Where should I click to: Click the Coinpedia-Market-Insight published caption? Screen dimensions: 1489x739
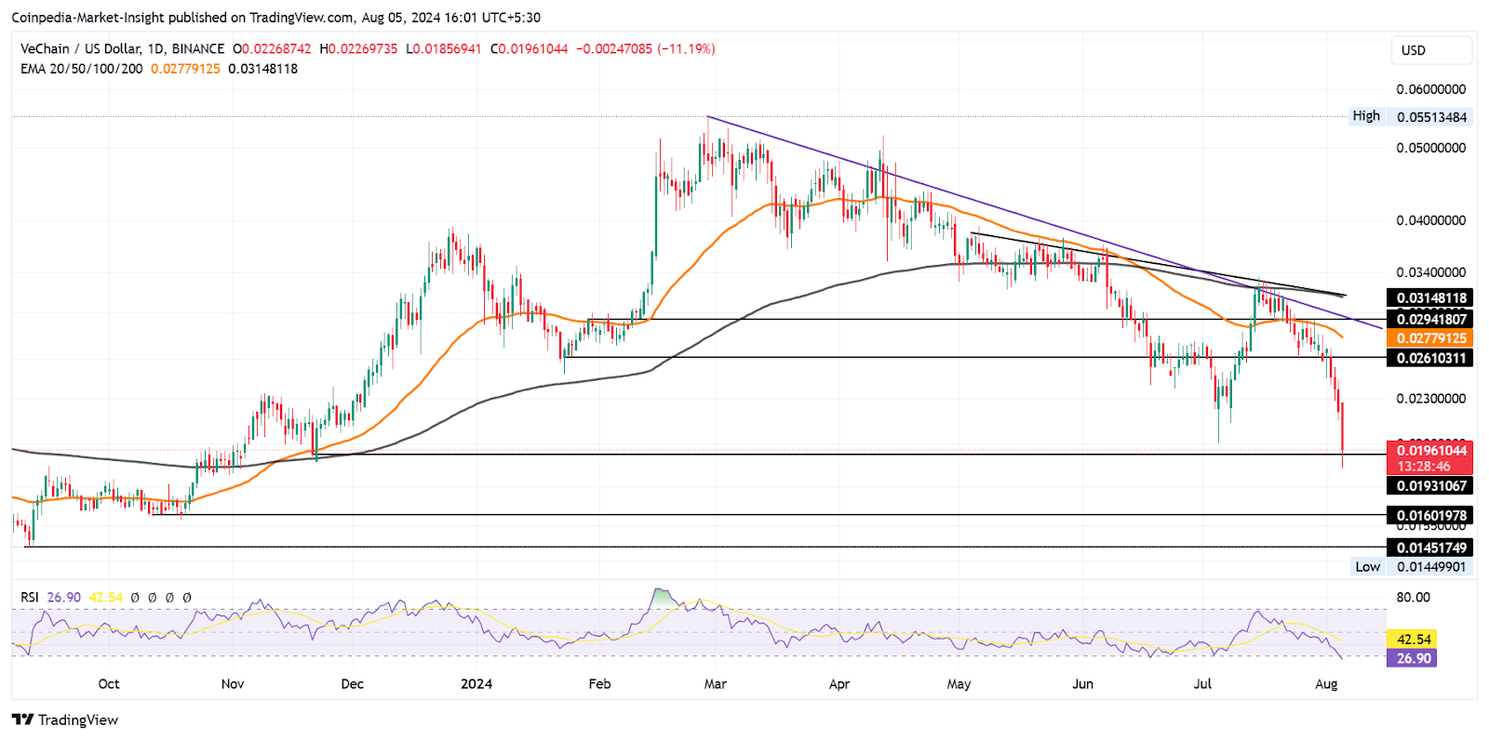[x=275, y=18]
